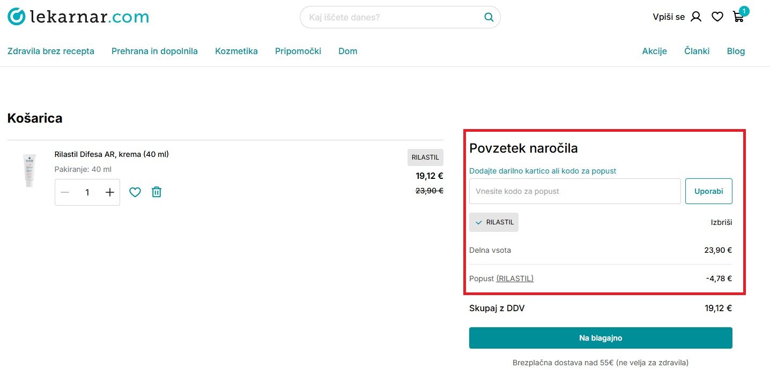Click Izbriši to remove coupon
The height and width of the screenshot is (384, 770).
coord(721,222)
